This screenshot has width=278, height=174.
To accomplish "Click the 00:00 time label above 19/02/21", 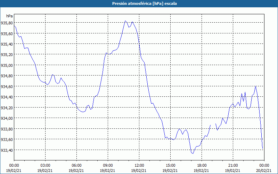I will 14,166.
